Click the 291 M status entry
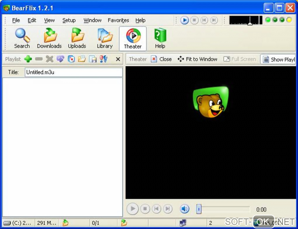The height and width of the screenshot is (229, 298). [47, 223]
